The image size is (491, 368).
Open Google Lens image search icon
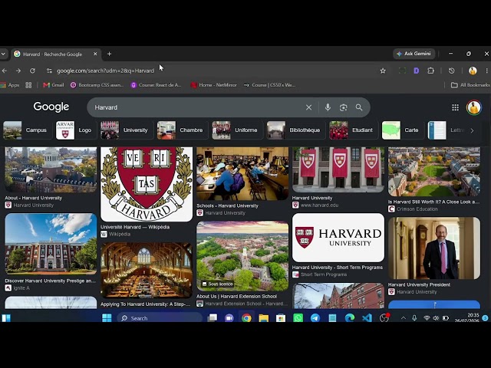(343, 107)
